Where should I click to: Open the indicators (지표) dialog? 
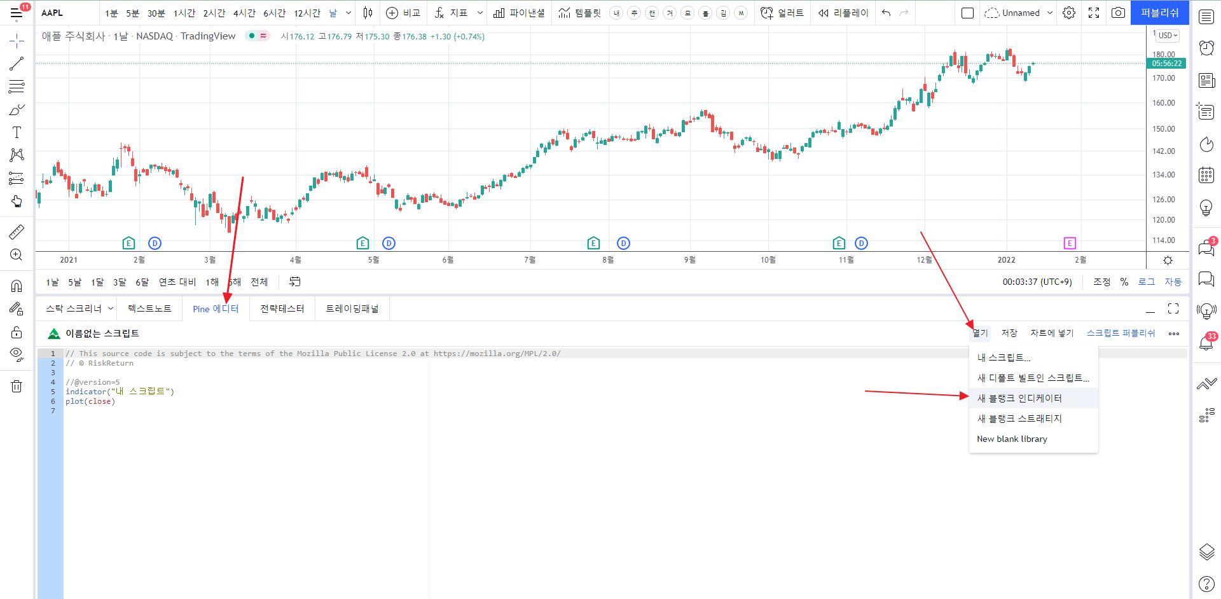pos(451,13)
